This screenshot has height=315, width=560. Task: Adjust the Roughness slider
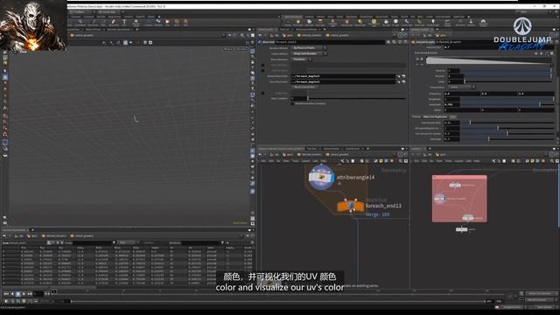pos(507,99)
